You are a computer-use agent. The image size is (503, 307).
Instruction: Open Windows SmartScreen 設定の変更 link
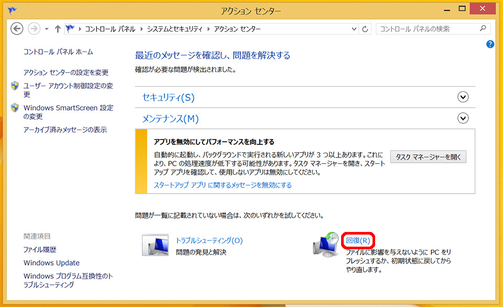pos(68,112)
